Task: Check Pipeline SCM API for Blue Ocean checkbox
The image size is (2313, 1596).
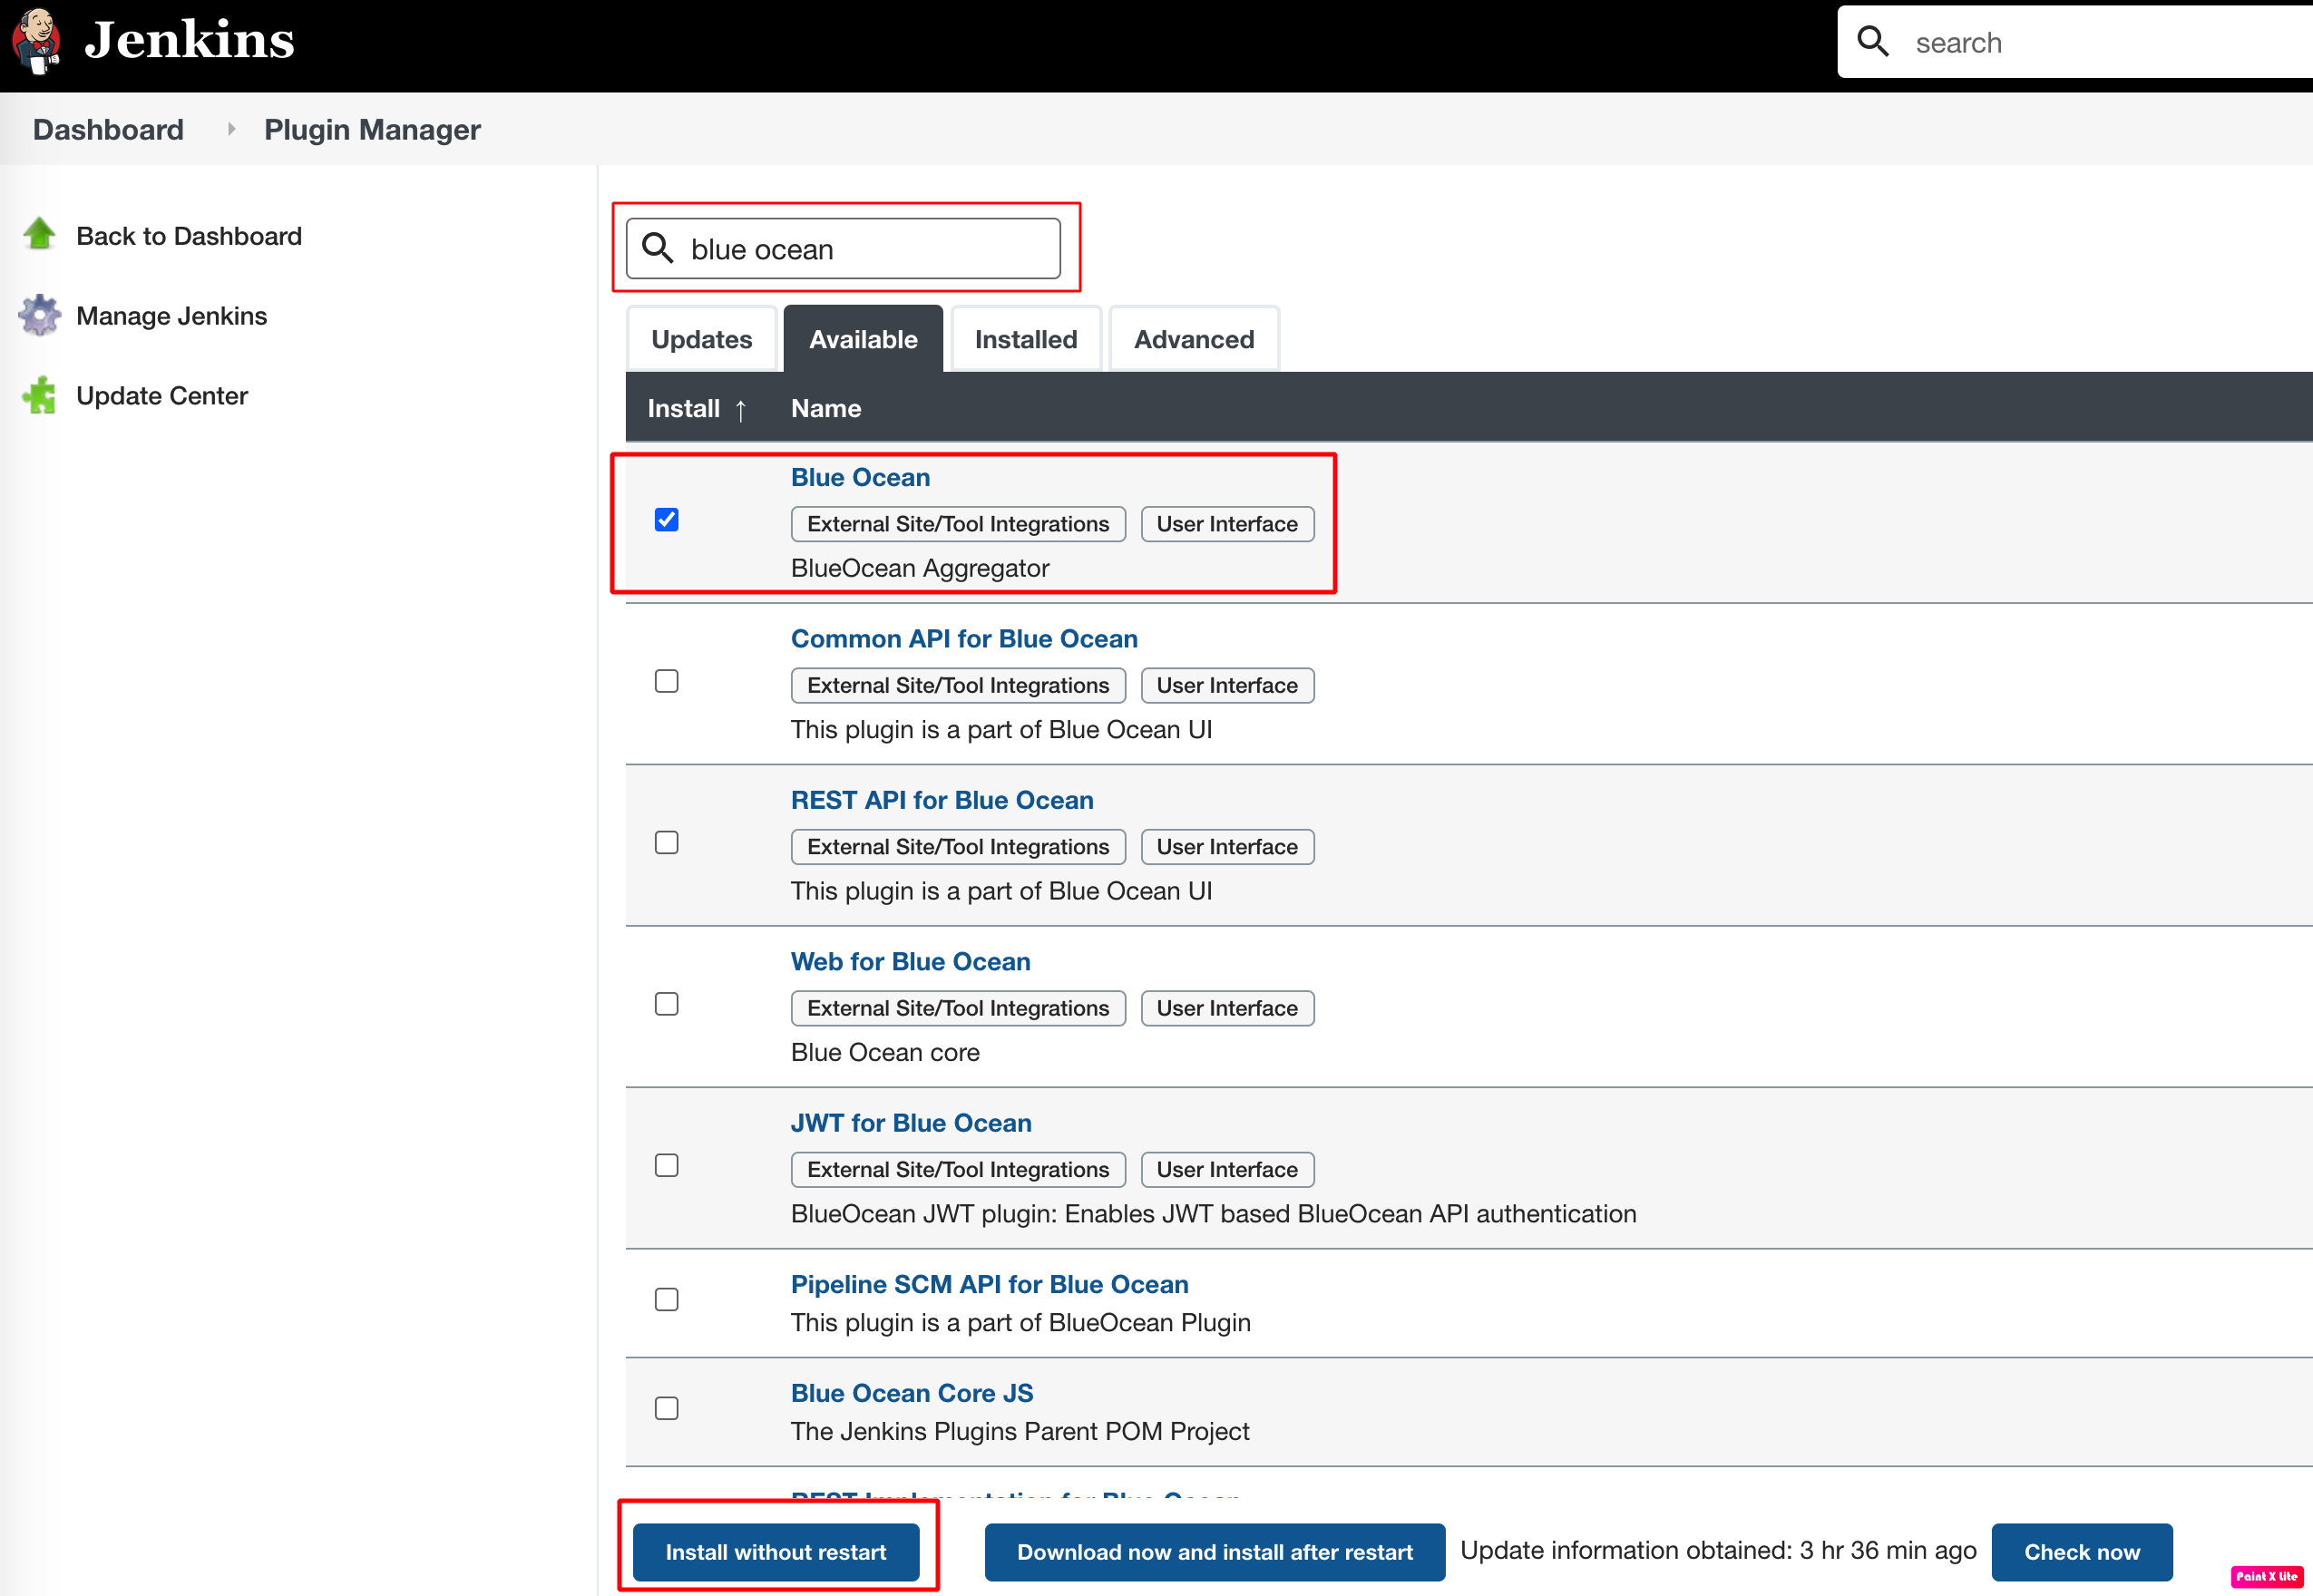Action: (667, 1300)
